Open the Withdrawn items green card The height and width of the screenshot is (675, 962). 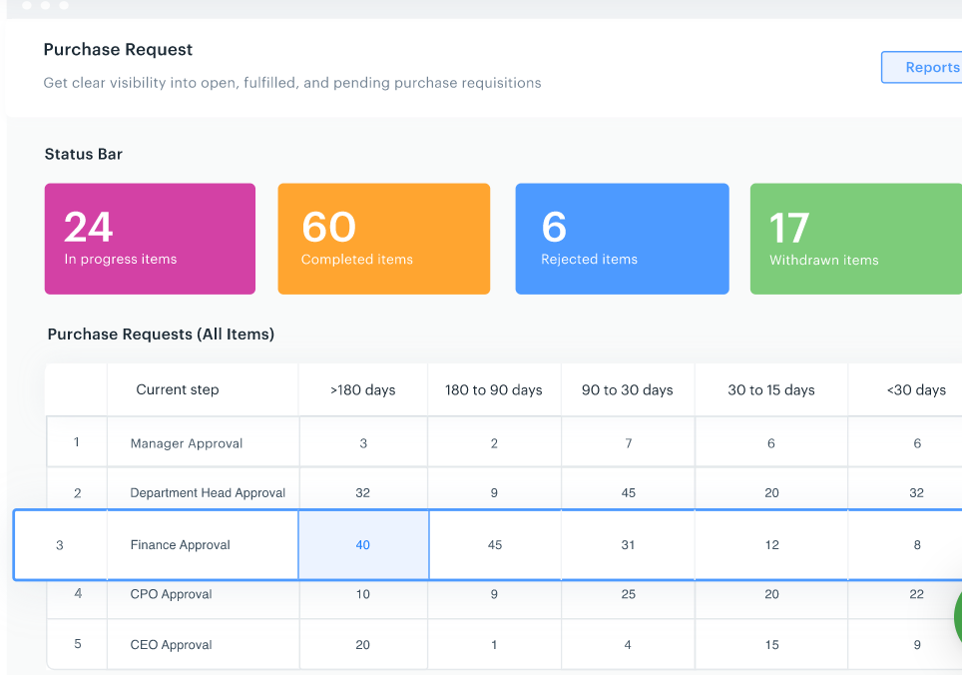pos(856,239)
